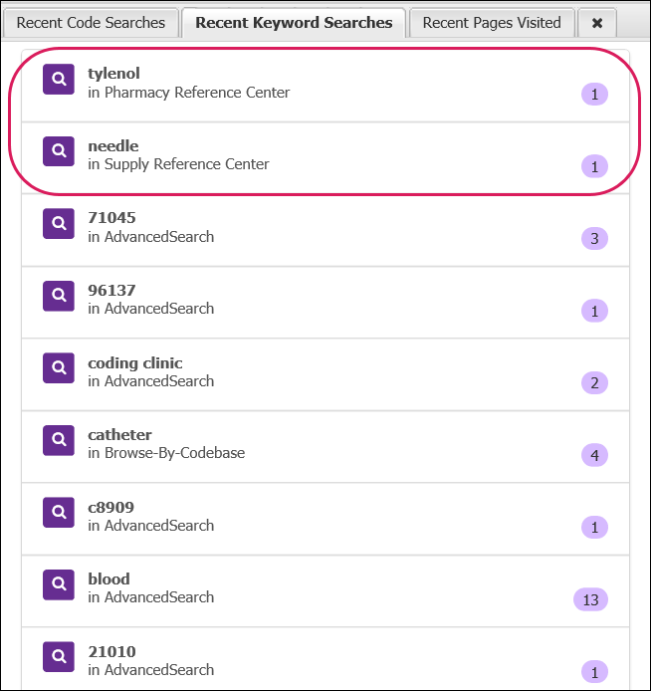The width and height of the screenshot is (651, 691).
Task: Click the search icon beside coding clinic
Action: (x=59, y=368)
